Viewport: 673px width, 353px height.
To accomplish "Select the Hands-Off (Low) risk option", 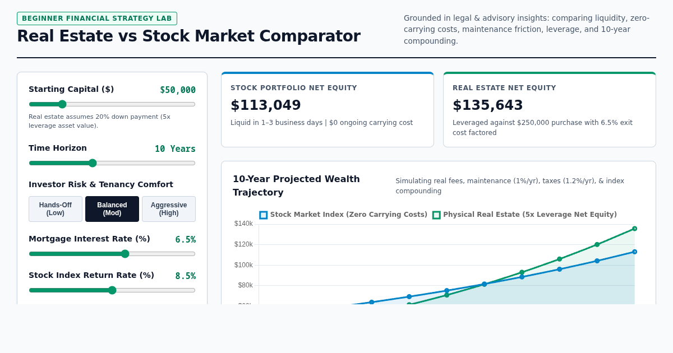I will click(56, 209).
